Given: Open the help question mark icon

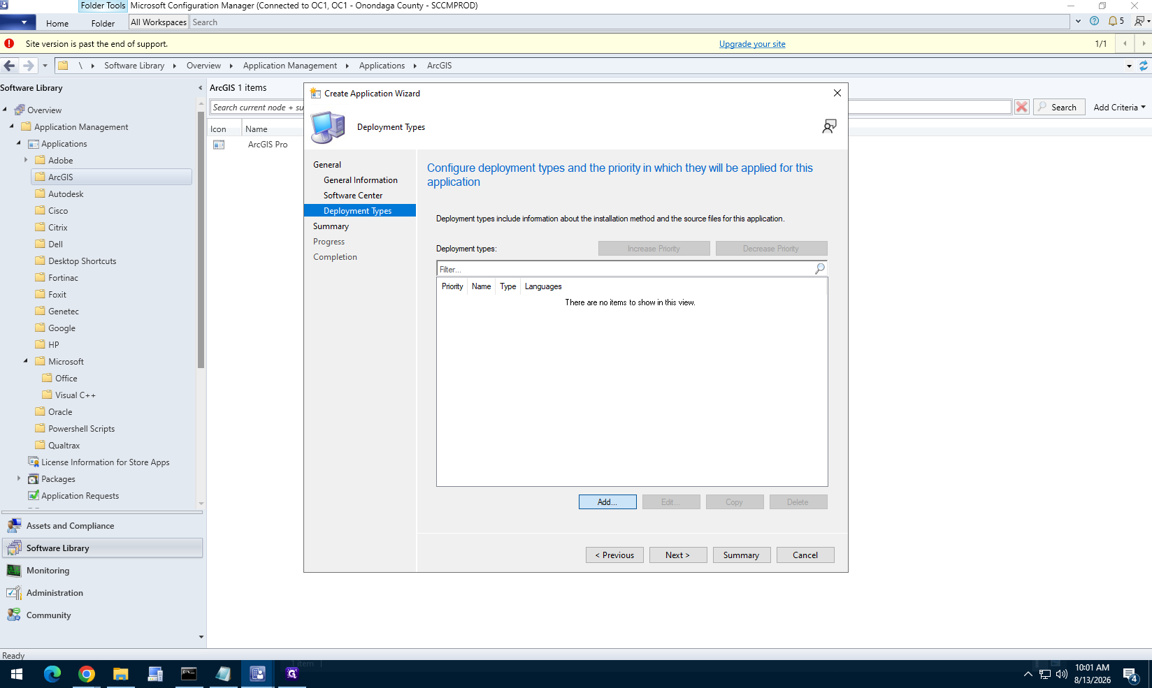Looking at the screenshot, I should pos(1095,21).
